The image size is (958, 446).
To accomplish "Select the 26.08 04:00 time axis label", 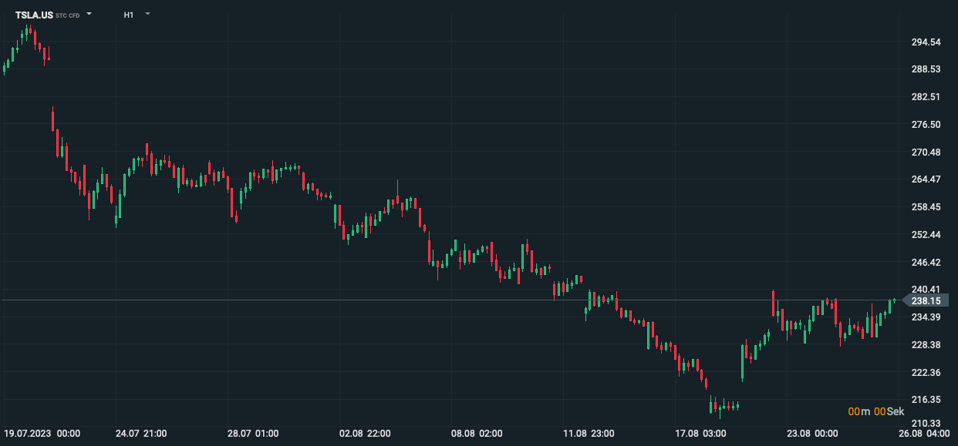I will [924, 434].
